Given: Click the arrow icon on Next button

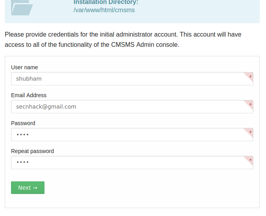Looking at the screenshot, I should tap(35, 188).
